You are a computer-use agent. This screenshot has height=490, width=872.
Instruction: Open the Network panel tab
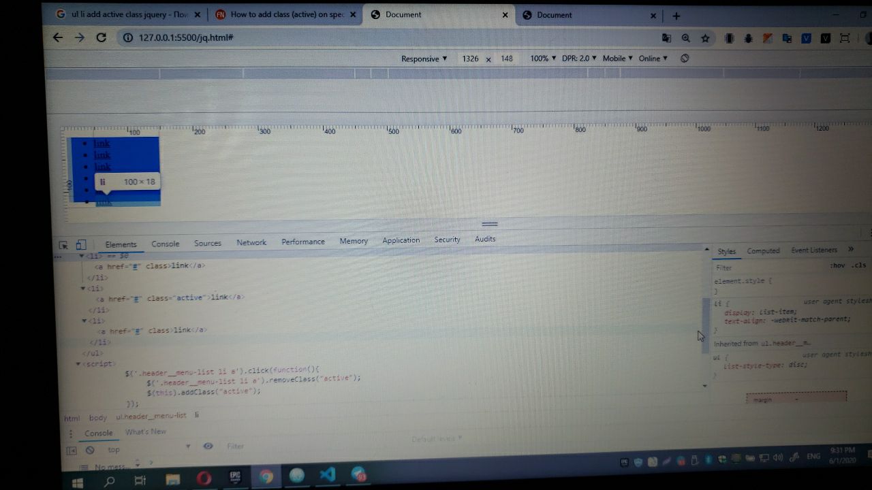point(251,242)
